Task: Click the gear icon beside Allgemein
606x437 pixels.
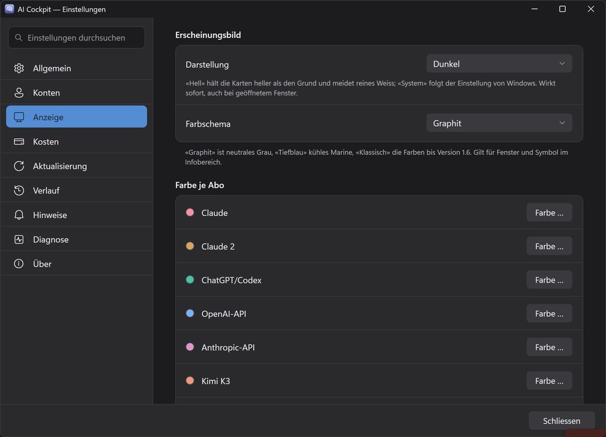Action: click(x=19, y=69)
